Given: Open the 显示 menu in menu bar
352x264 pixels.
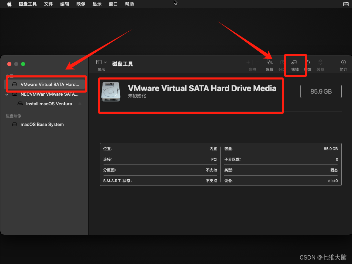Looking at the screenshot, I should pyautogui.click(x=97, y=4).
